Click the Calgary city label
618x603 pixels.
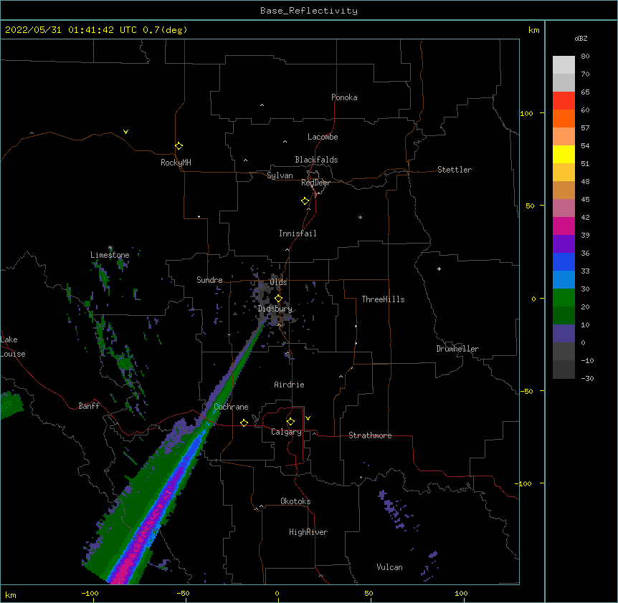[x=286, y=432]
